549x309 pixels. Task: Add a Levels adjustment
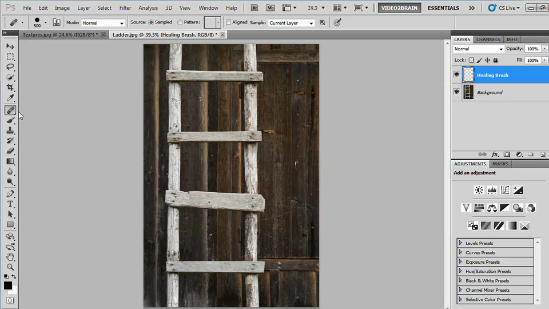(x=492, y=190)
